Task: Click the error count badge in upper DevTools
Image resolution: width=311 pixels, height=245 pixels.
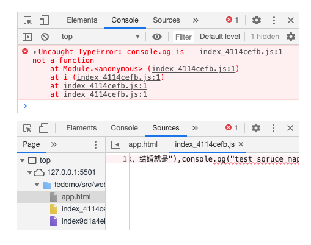Action: pyautogui.click(x=232, y=20)
